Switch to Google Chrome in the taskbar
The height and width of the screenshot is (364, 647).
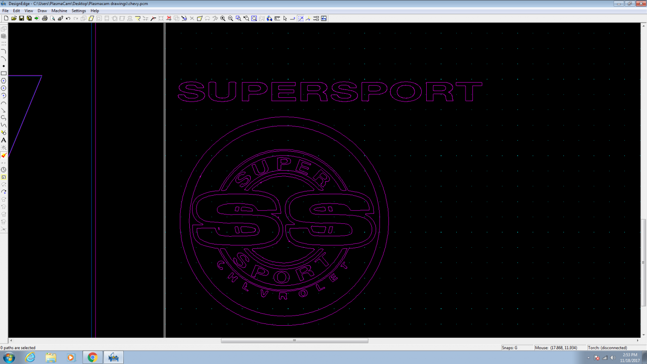(92, 358)
